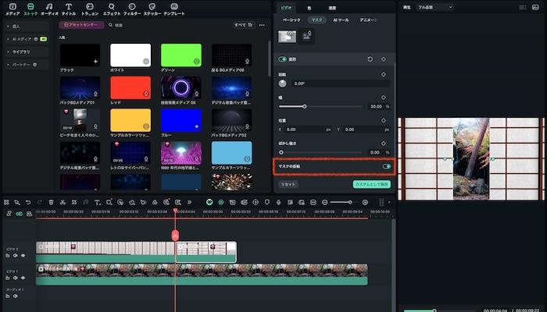Toggle the 変形 transform switch off
The height and width of the screenshot is (312, 547).
click(x=282, y=59)
